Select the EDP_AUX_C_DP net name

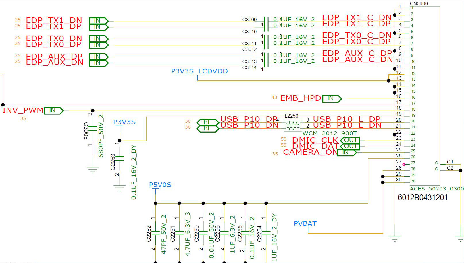coord(357,53)
